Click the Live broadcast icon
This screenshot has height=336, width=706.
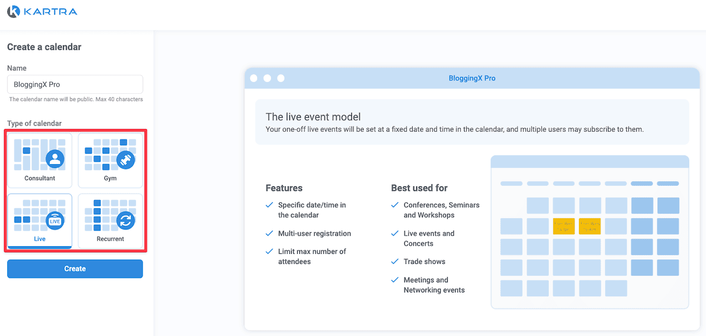[55, 220]
